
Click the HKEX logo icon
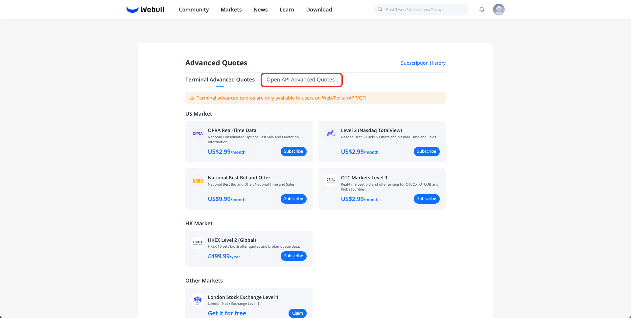click(198, 243)
